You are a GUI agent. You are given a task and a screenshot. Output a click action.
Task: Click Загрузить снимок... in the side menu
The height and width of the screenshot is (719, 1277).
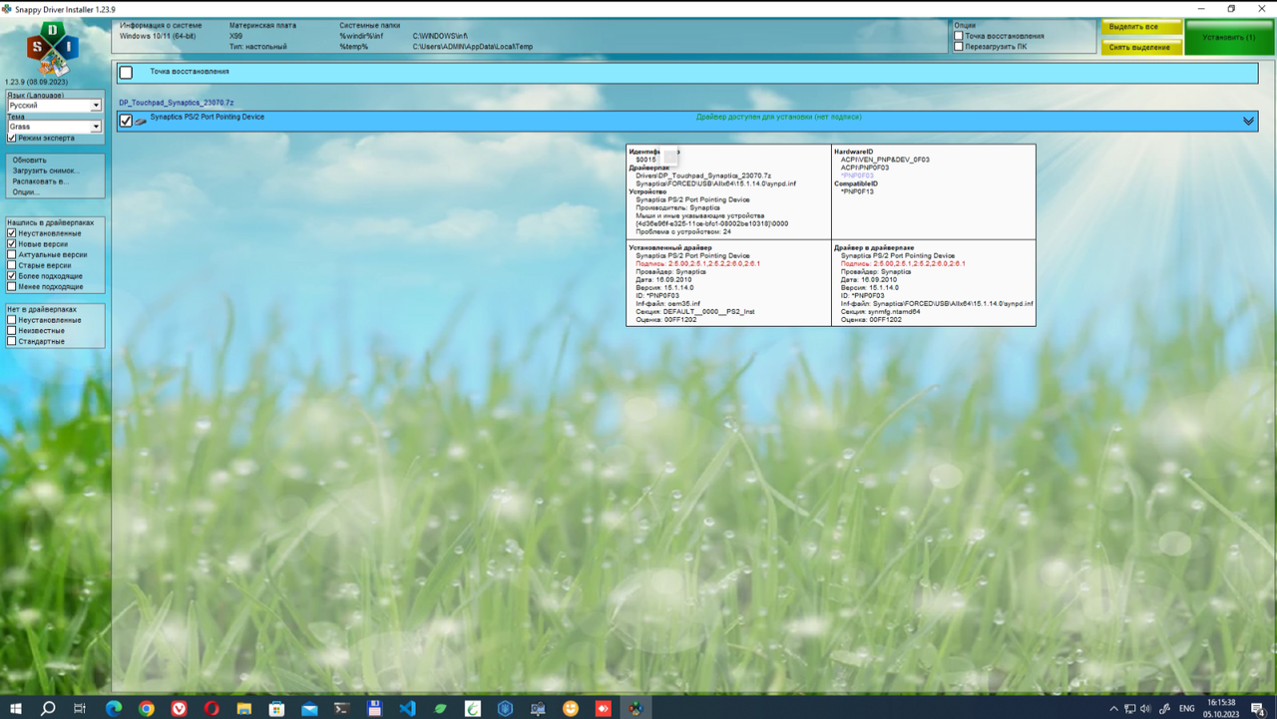[x=46, y=171]
